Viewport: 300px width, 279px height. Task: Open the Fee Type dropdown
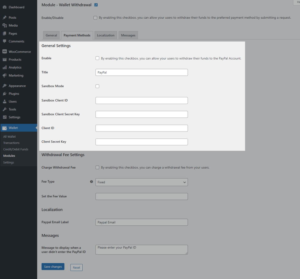(x=141, y=182)
